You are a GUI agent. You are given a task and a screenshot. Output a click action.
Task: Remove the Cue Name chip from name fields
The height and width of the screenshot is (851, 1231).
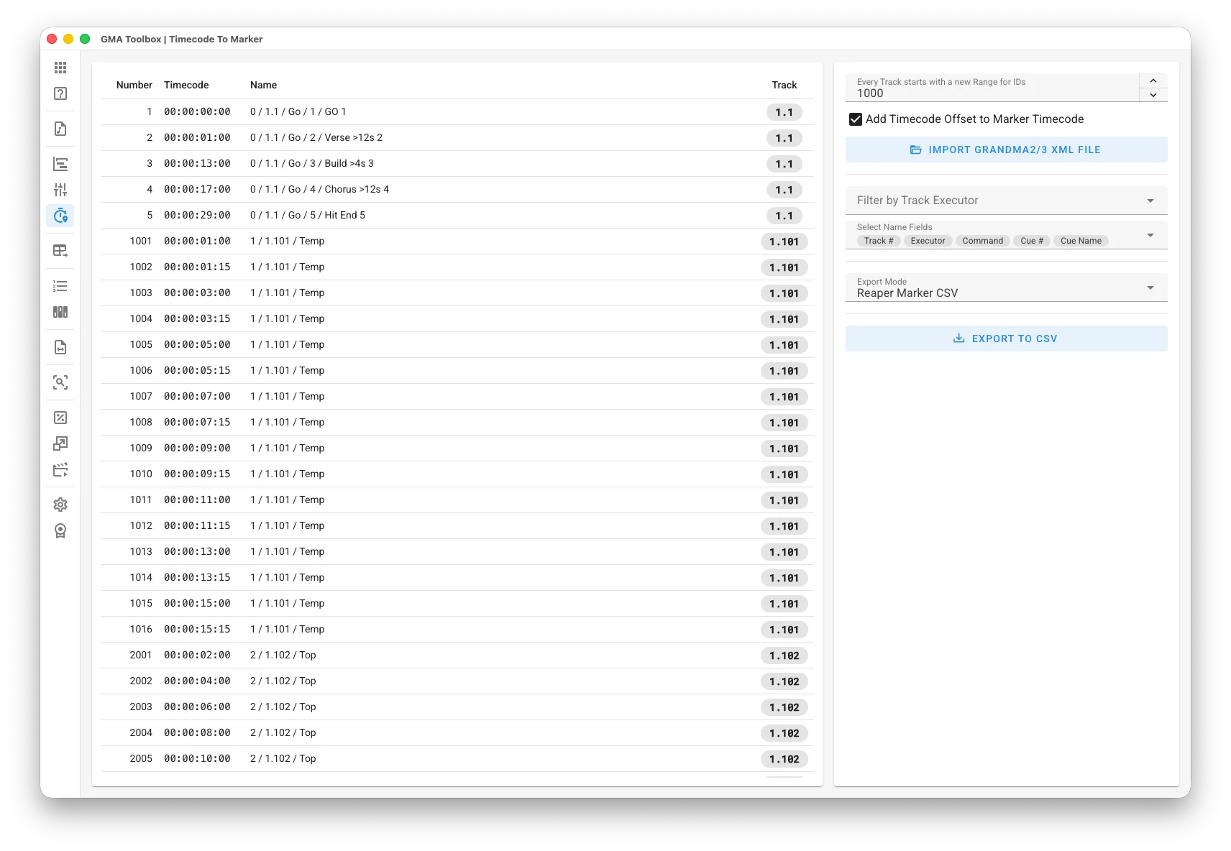[1081, 241]
